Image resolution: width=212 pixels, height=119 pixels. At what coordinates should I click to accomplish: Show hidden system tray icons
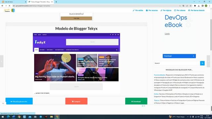(188, 117)
